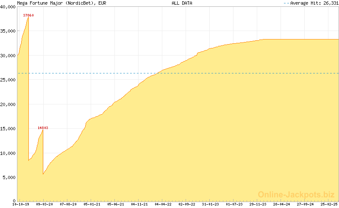Viewport: 339px width, 208px height.
Task: Select the 27-09-24 date on x-axis
Action: click(x=306, y=204)
